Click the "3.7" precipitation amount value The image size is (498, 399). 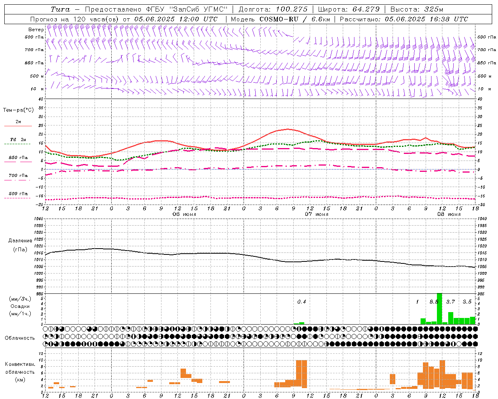pos(451,302)
